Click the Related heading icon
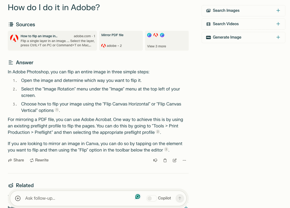290x208 pixels. [x=11, y=185]
